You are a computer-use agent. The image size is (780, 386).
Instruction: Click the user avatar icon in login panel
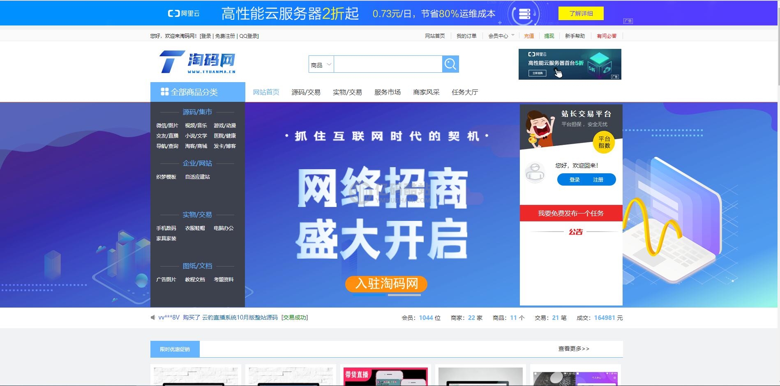(x=535, y=173)
